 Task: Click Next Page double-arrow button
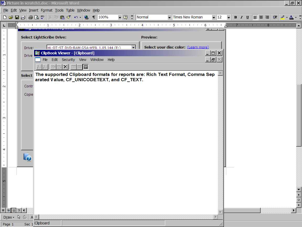tap(299, 205)
